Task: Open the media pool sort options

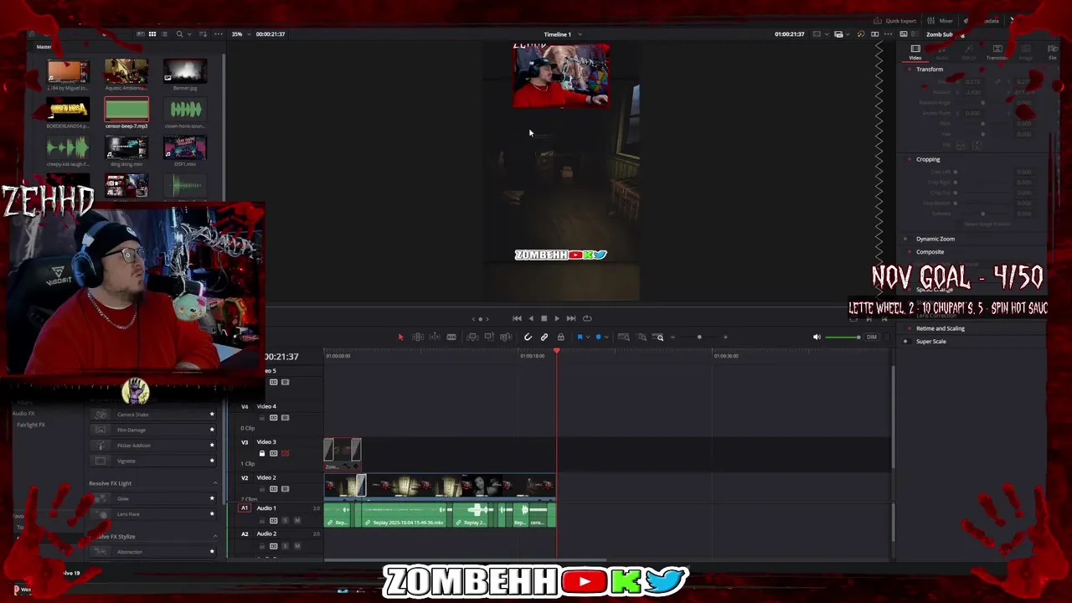Action: click(204, 34)
